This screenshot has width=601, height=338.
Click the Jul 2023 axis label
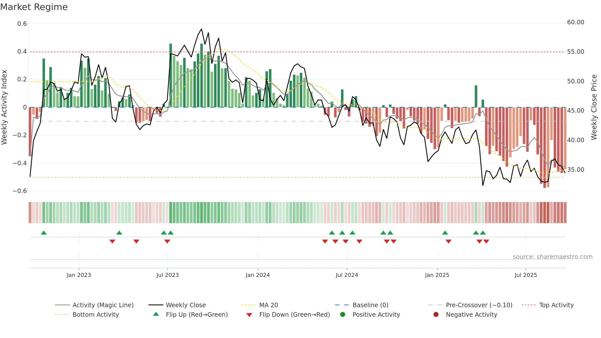(x=168, y=275)
